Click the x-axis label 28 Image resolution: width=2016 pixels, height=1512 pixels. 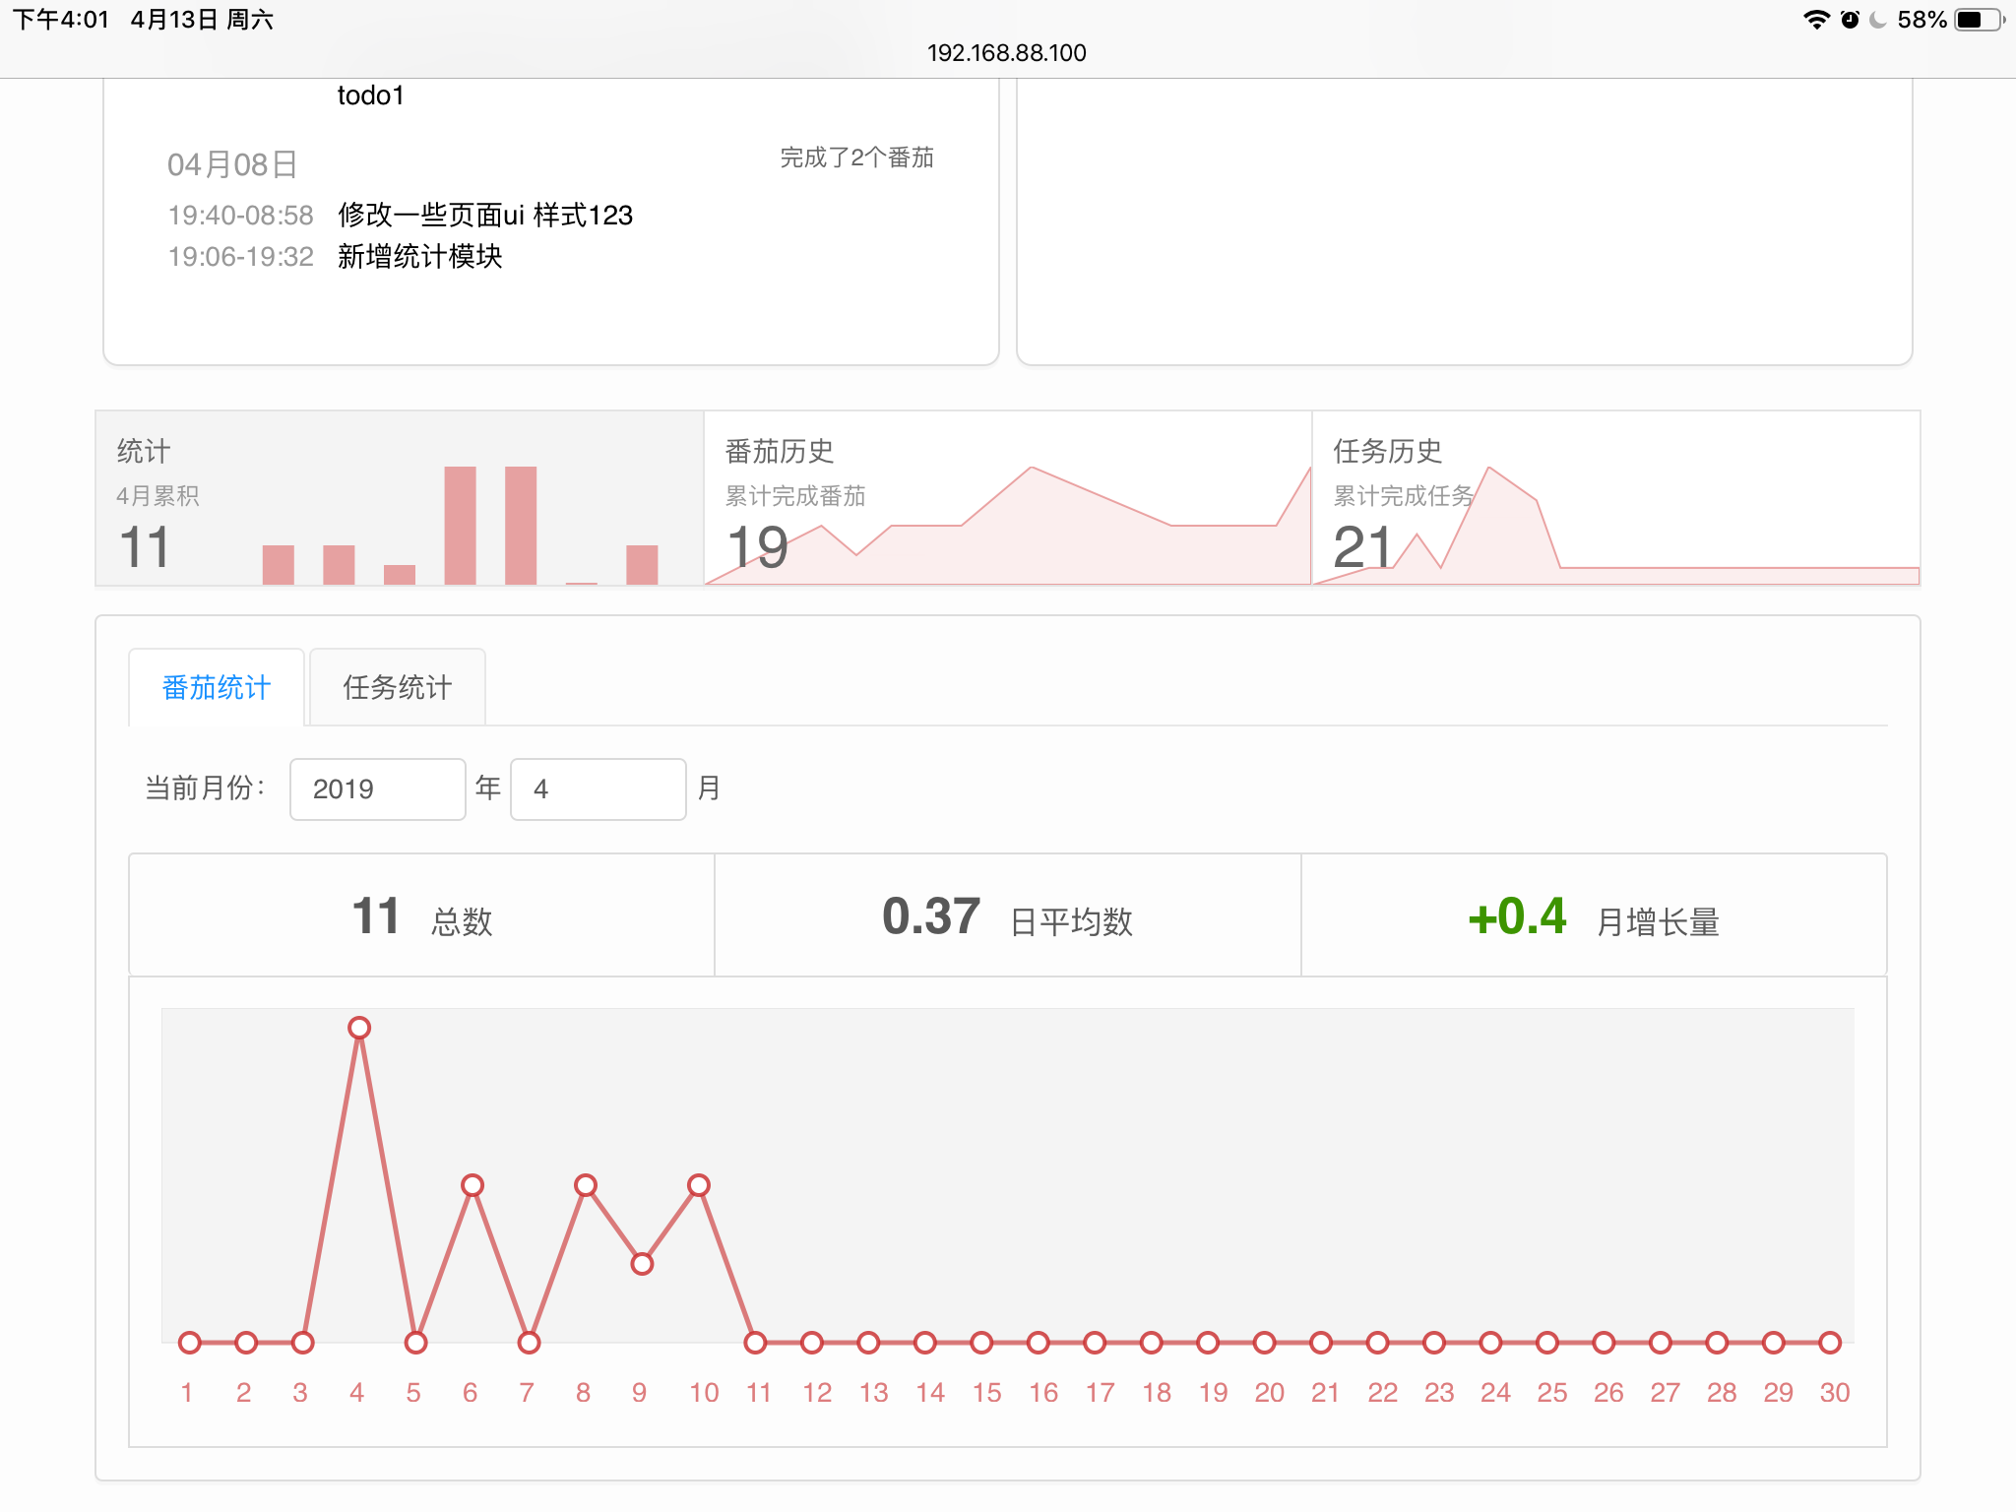pos(1722,1393)
